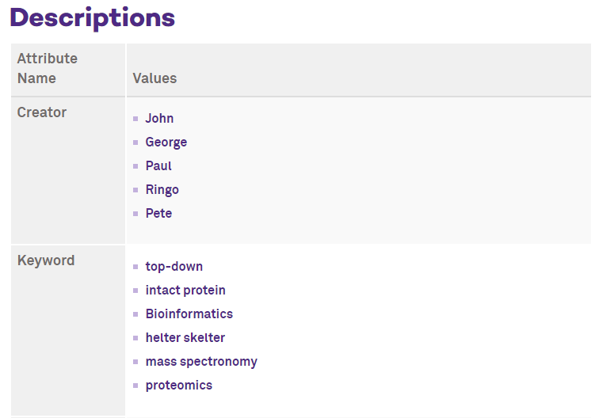Open the John creator link
This screenshot has height=418, width=599.
pyautogui.click(x=159, y=118)
